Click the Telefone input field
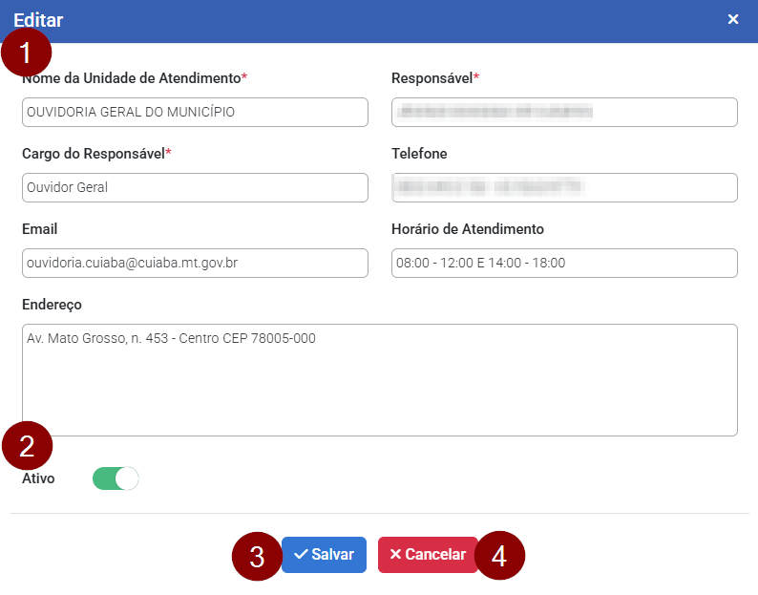 click(x=564, y=187)
